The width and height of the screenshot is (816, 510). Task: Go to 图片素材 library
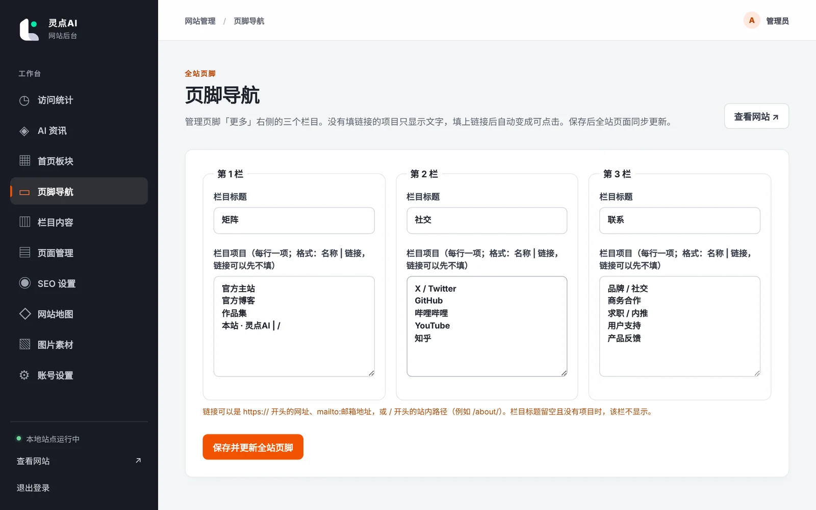point(79,345)
